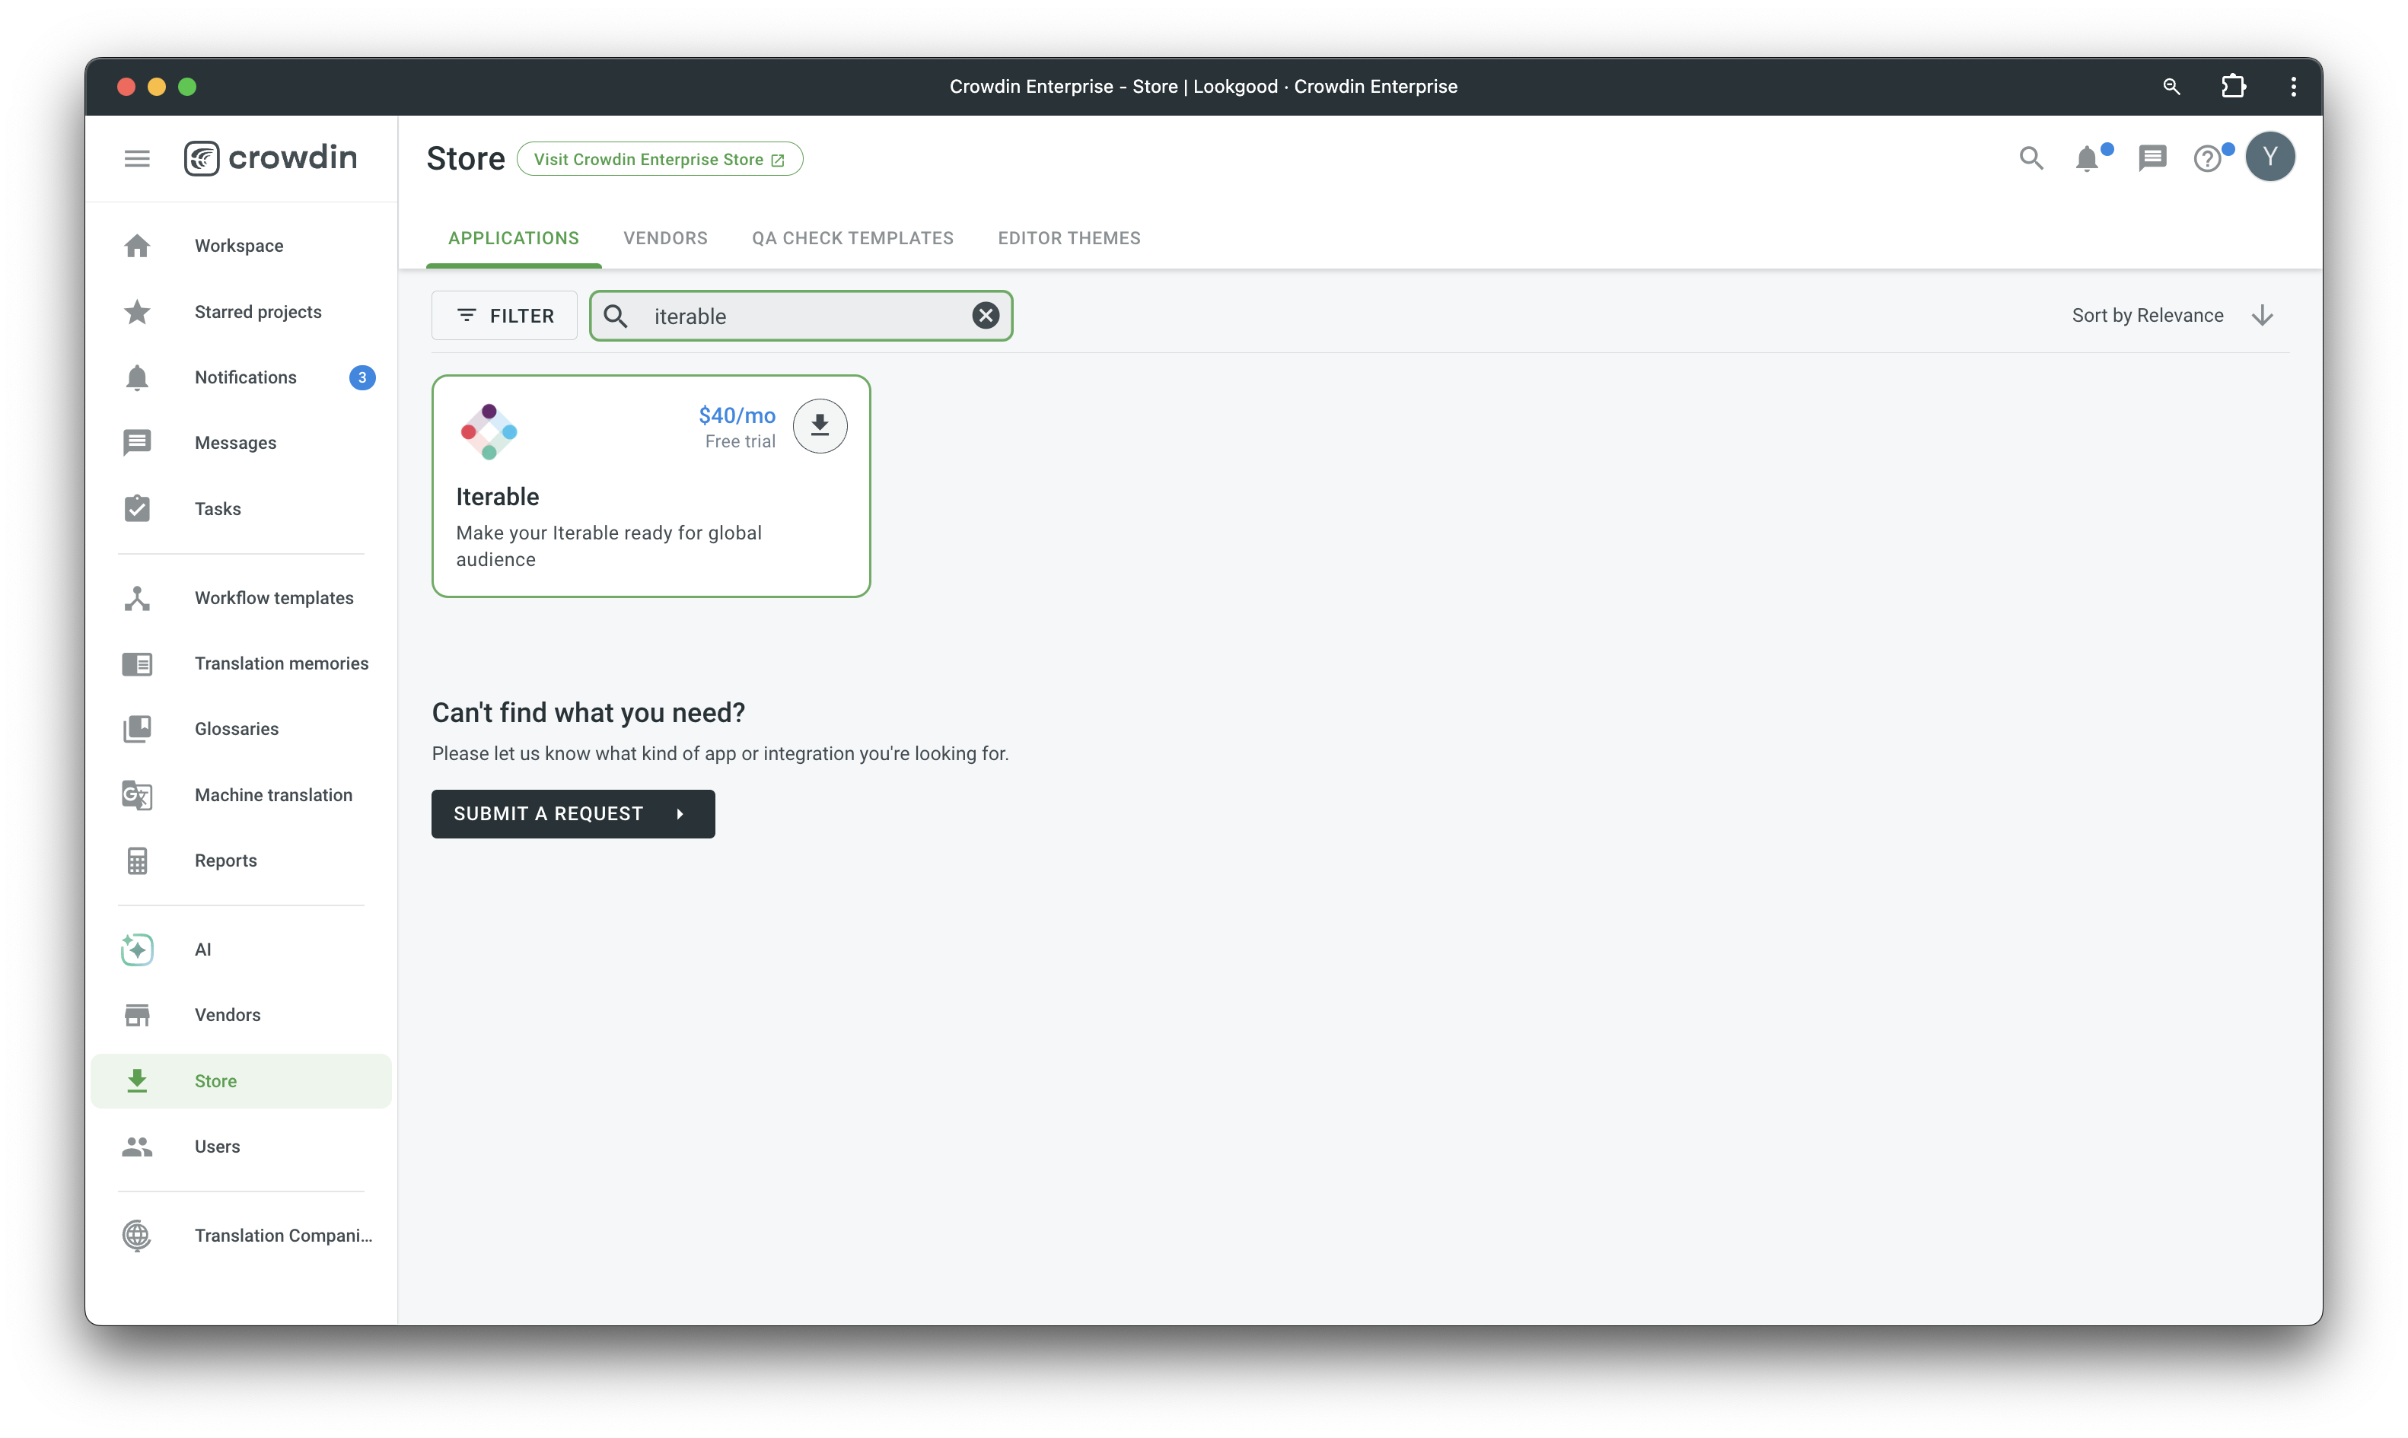The width and height of the screenshot is (2408, 1438).
Task: Open the Sort by Relevance dropdown
Action: coord(2147,316)
